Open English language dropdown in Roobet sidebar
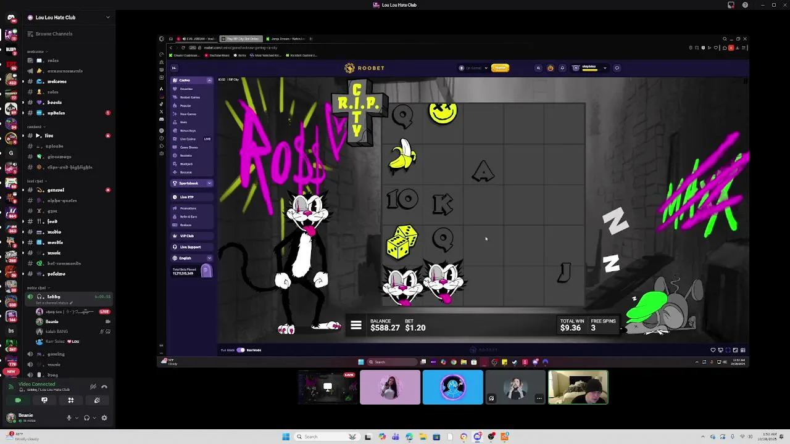Viewport: 790px width, 444px height. [209, 258]
